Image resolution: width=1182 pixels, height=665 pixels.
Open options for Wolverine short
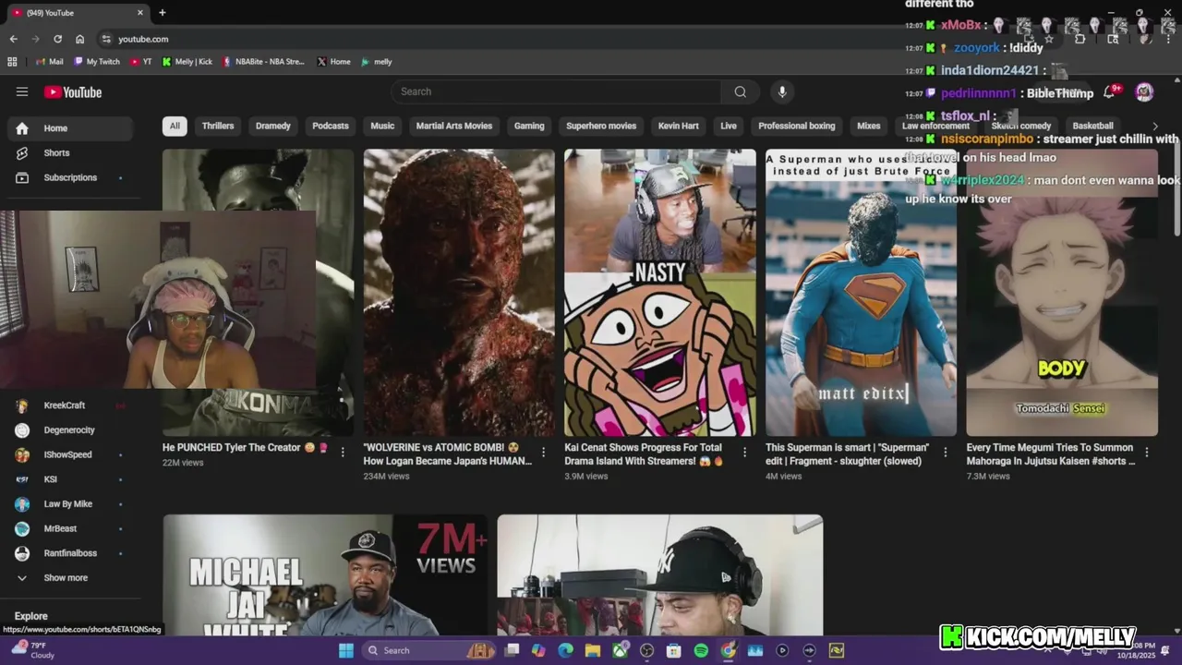coord(543,453)
